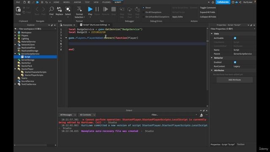This screenshot has width=270, height=152.
Task: Click the large Pause test button
Action: 97,9
